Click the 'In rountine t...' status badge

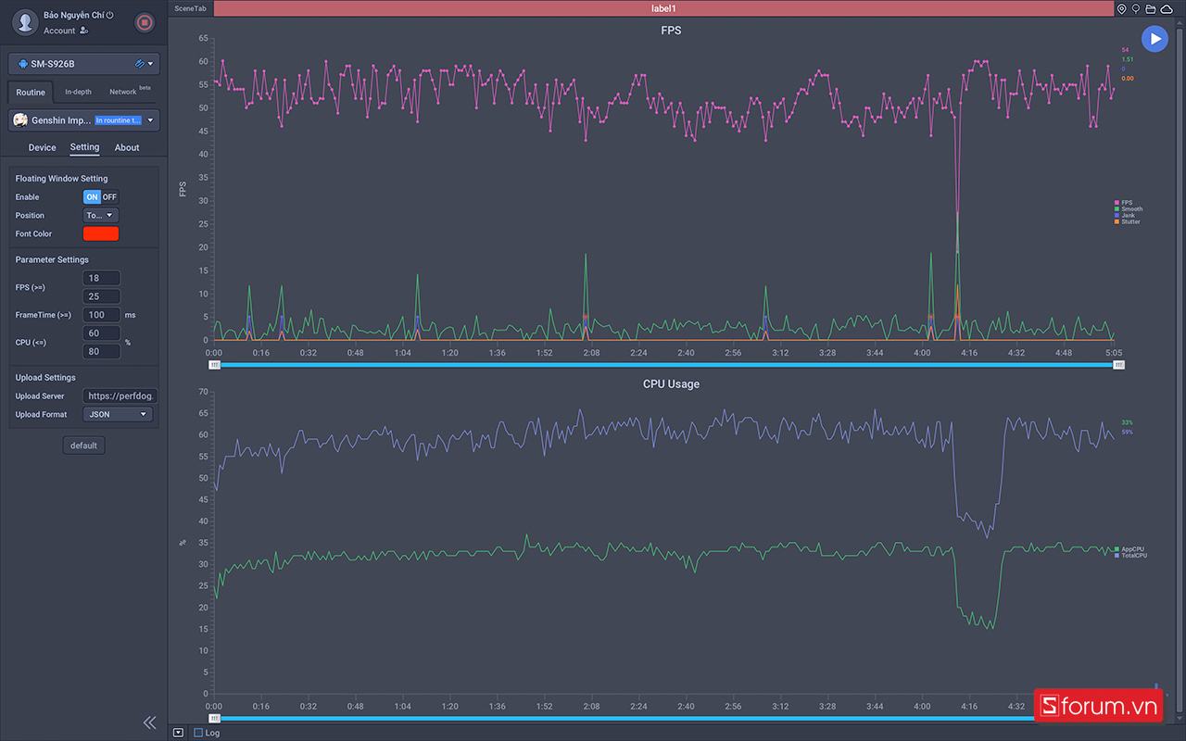[x=118, y=120]
